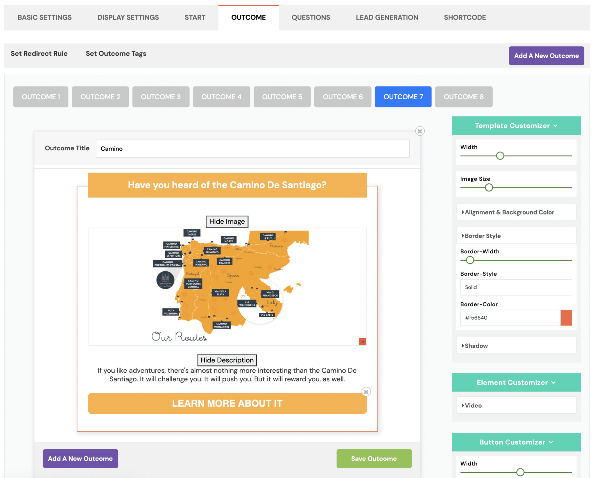The image size is (595, 478).
Task: Toggle Hide Description button
Action: pos(227,360)
